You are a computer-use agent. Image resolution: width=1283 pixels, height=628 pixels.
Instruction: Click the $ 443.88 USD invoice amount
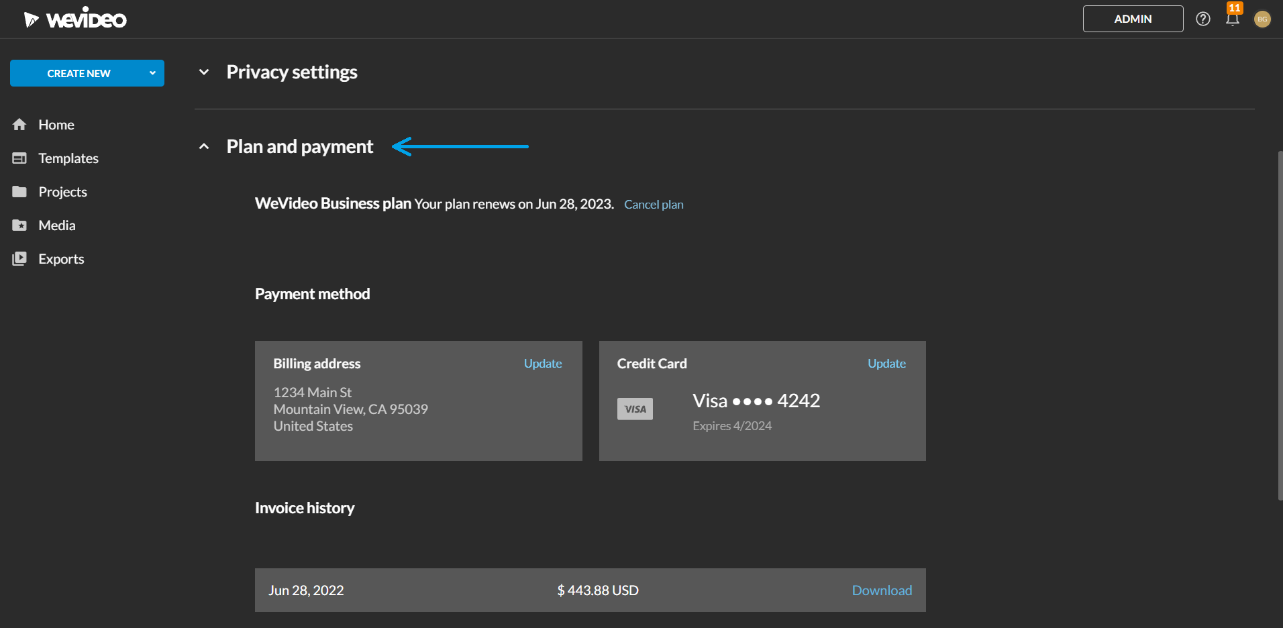tap(598, 590)
